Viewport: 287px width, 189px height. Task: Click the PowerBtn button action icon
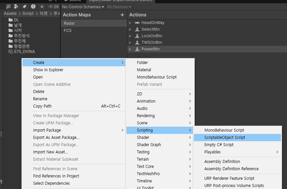[x=137, y=49]
